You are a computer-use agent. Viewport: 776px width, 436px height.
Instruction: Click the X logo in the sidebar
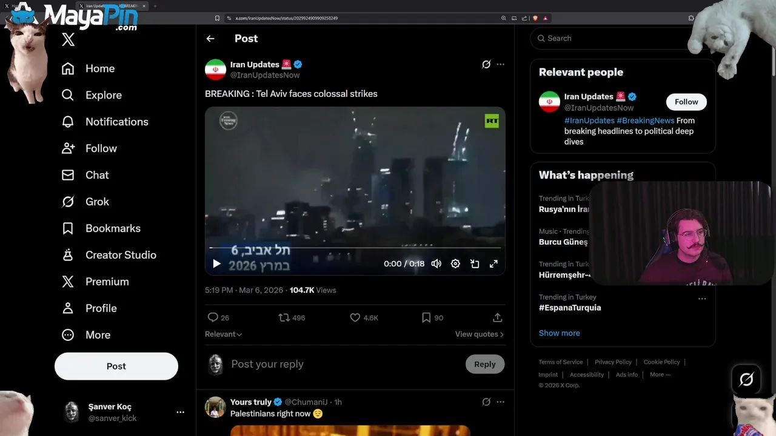point(68,40)
